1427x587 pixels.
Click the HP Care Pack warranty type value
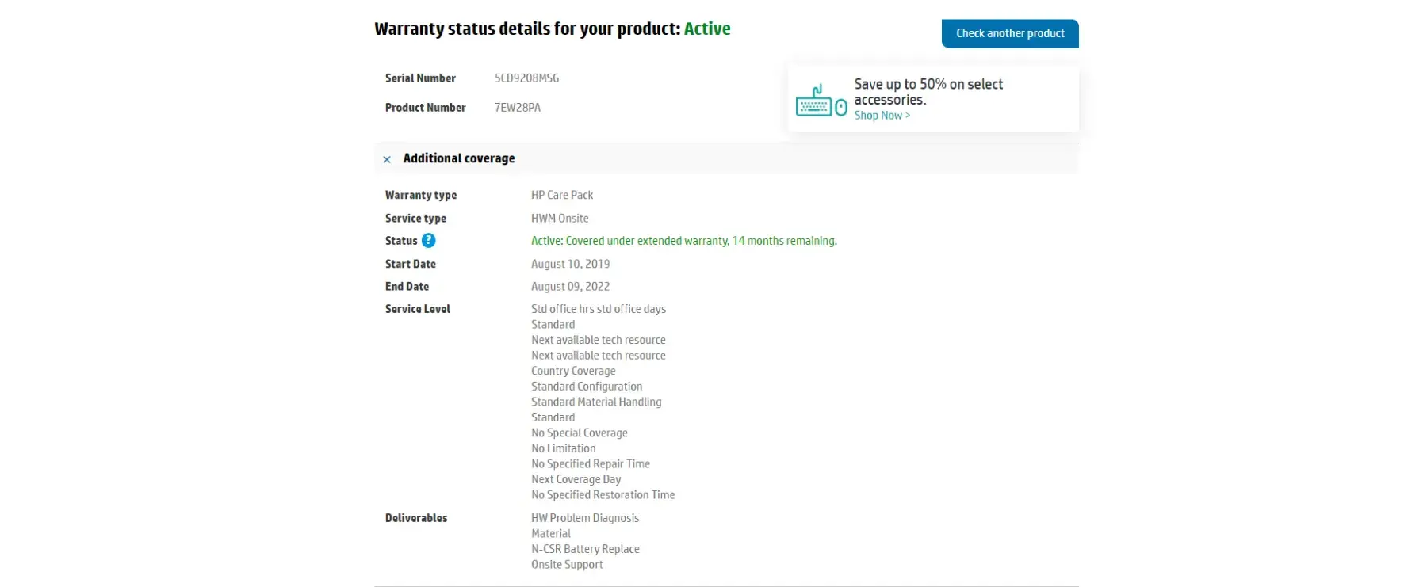click(561, 195)
